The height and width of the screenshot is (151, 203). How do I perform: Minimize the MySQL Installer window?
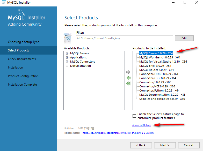pyautogui.click(x=173, y=2)
